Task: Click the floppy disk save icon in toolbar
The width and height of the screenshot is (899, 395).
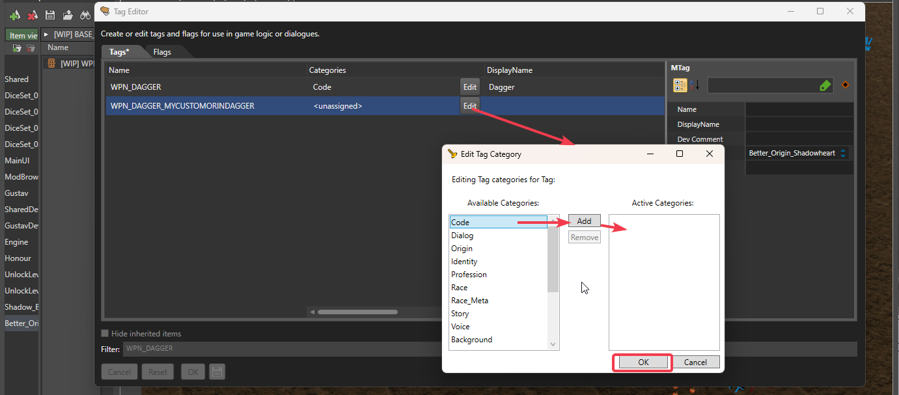Action: [x=49, y=15]
